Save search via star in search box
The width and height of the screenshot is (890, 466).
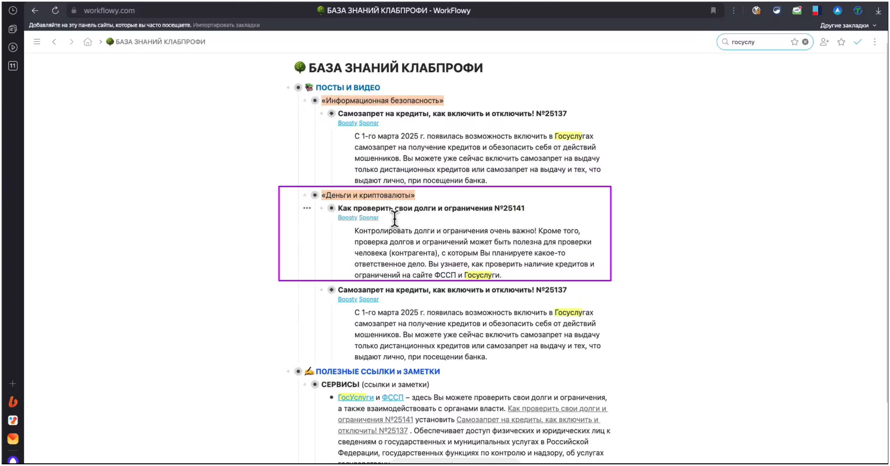[794, 42]
